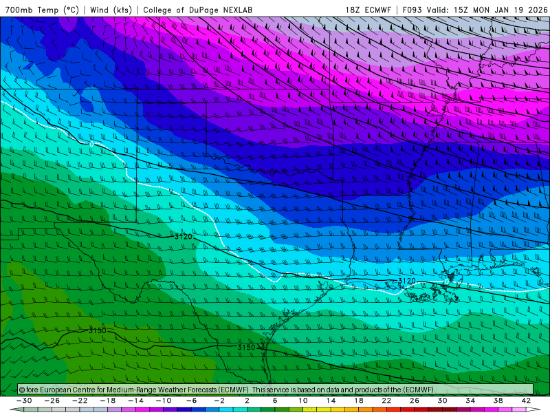The image size is (550, 413).
Task: Click the "18Z ECMWF" model run label
Action: point(368,10)
